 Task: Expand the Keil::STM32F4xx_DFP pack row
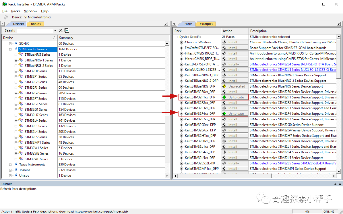click(x=182, y=113)
